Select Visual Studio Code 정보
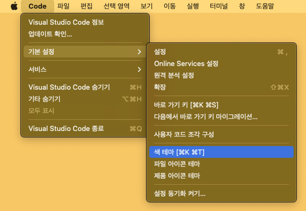 pyautogui.click(x=85, y=22)
